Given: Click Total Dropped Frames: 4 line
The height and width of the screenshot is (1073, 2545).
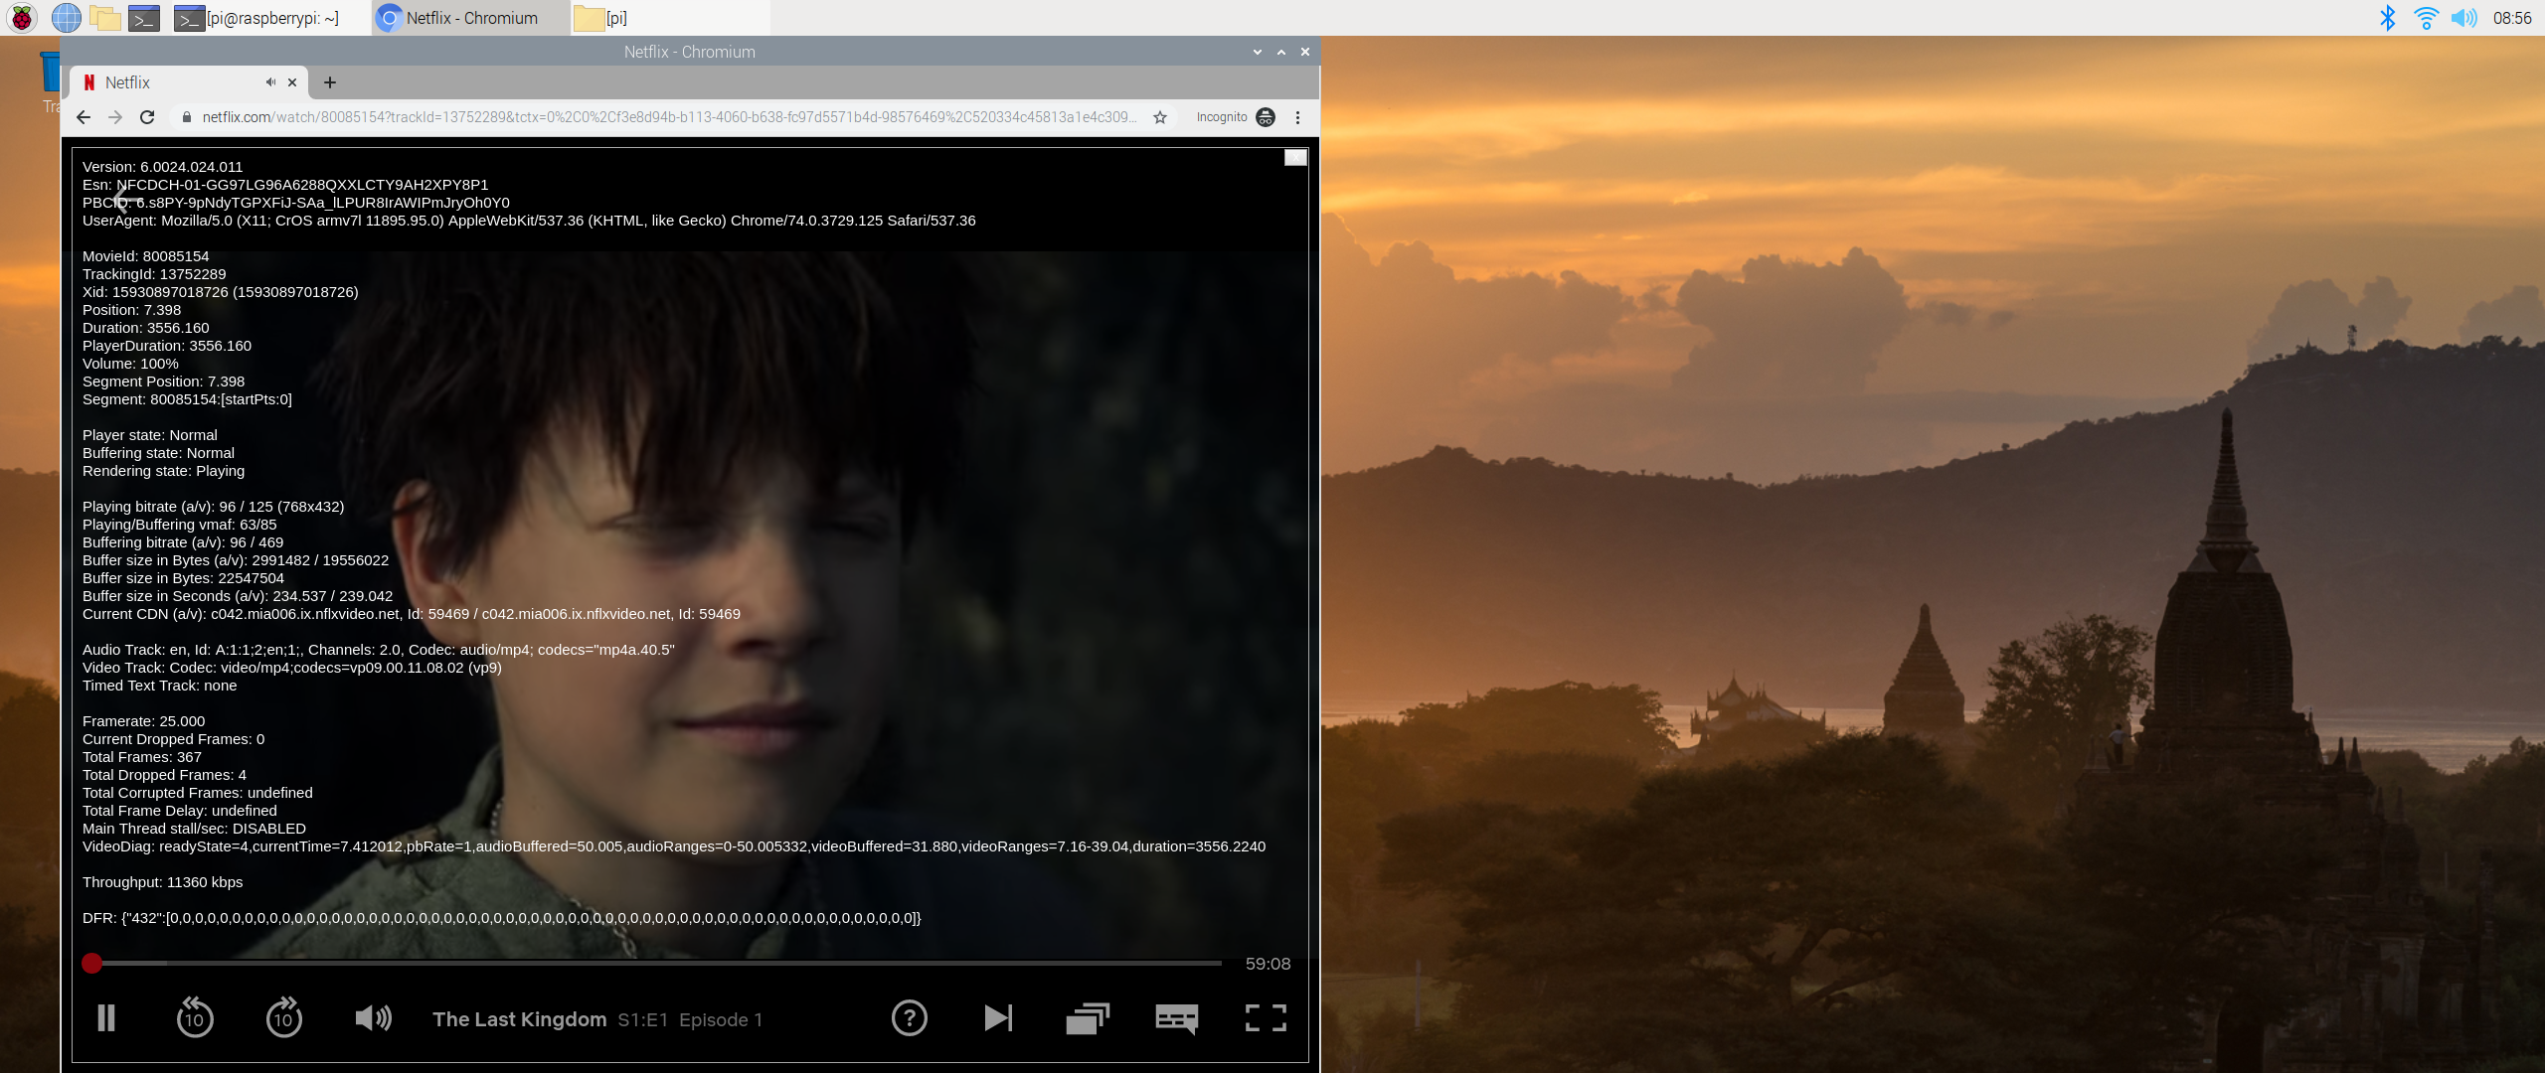Looking at the screenshot, I should pyautogui.click(x=164, y=775).
